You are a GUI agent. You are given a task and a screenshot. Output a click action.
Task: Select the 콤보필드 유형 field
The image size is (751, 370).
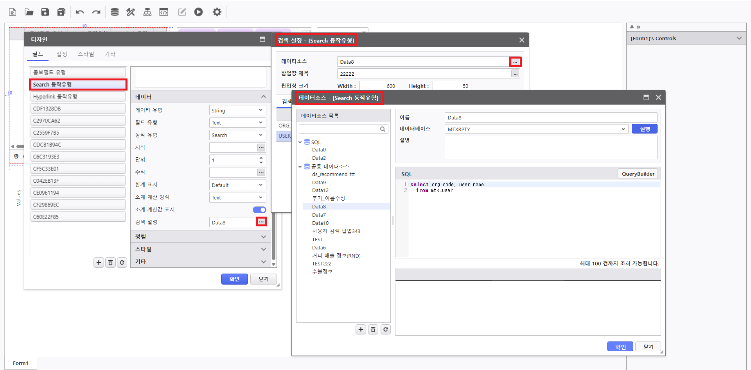78,72
